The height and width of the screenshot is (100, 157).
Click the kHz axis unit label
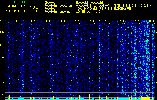2,20
